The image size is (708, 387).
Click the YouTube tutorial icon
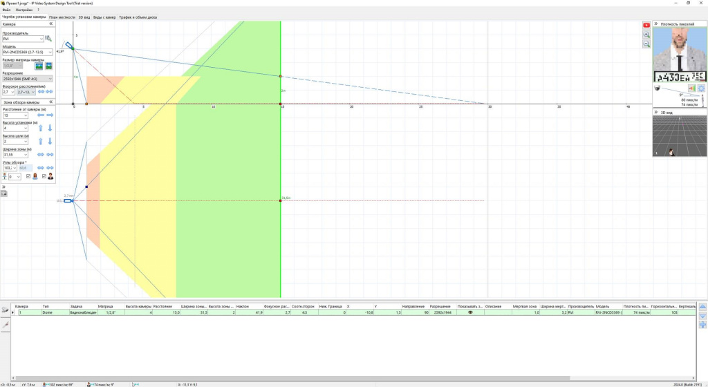[646, 25]
